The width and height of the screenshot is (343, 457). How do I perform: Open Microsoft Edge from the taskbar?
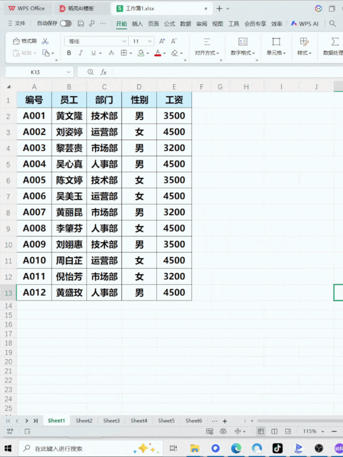(x=236, y=448)
